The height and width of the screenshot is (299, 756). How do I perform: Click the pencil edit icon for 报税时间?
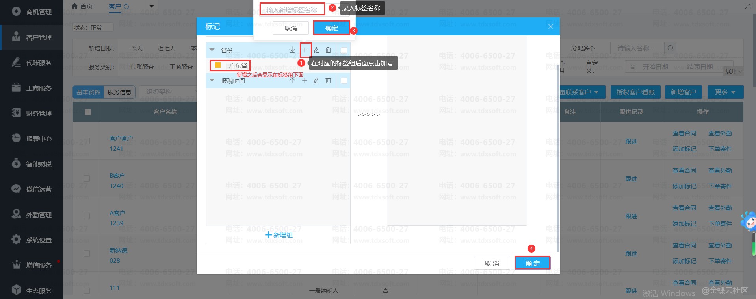(316, 80)
